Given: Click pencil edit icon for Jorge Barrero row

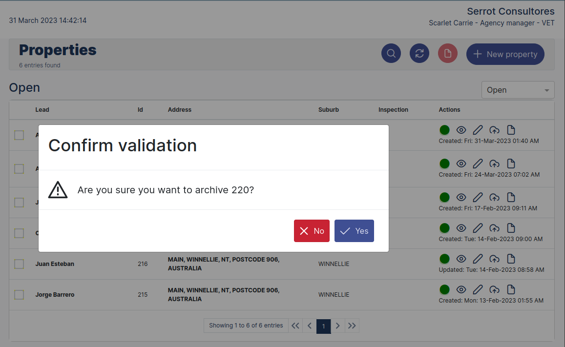Looking at the screenshot, I should coord(478,289).
